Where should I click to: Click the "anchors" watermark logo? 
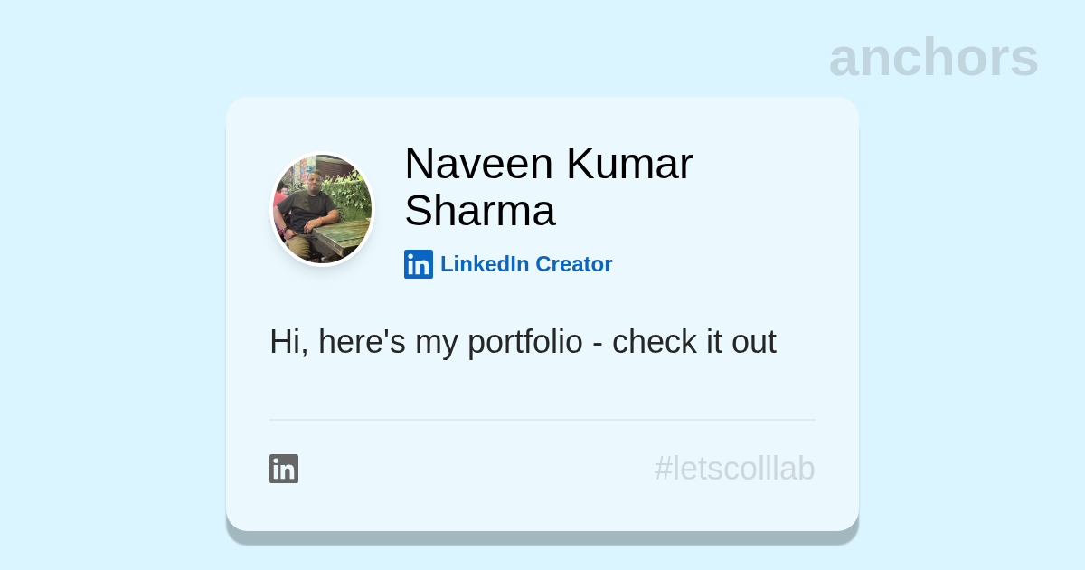pos(933,57)
